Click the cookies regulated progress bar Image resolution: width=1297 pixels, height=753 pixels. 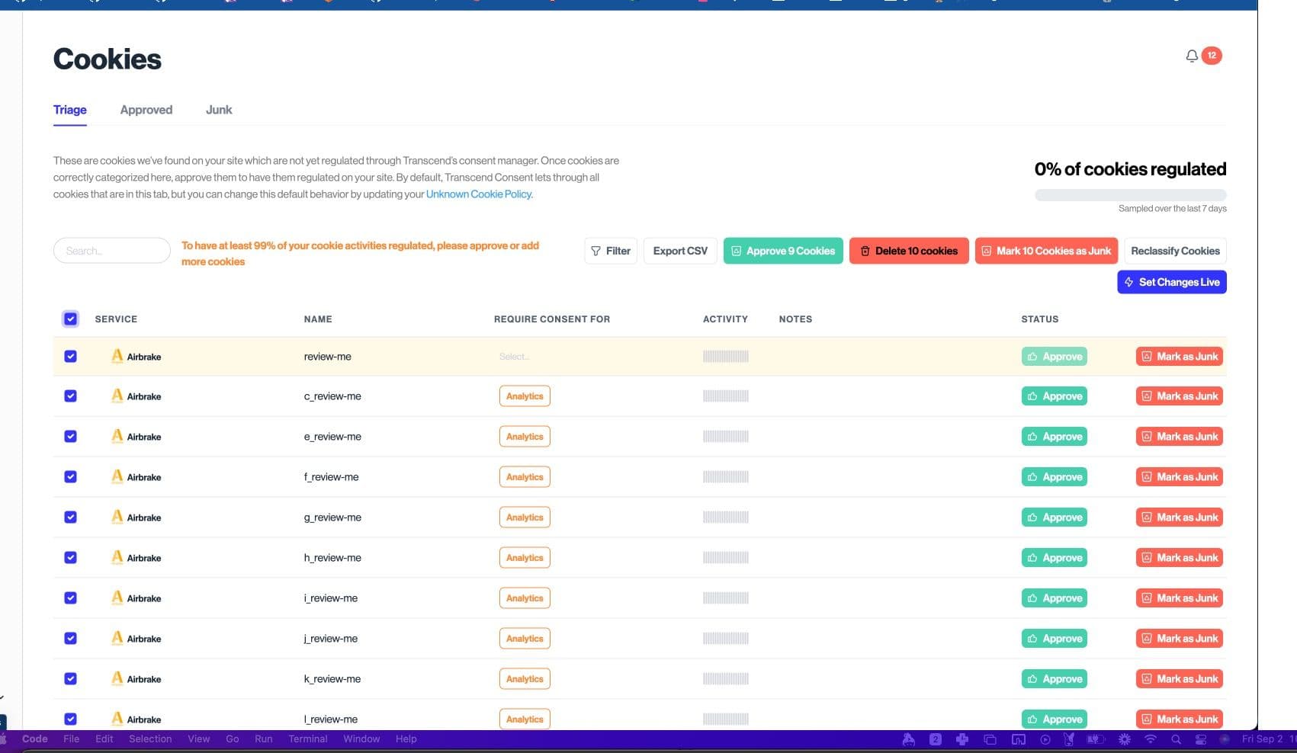click(1130, 195)
